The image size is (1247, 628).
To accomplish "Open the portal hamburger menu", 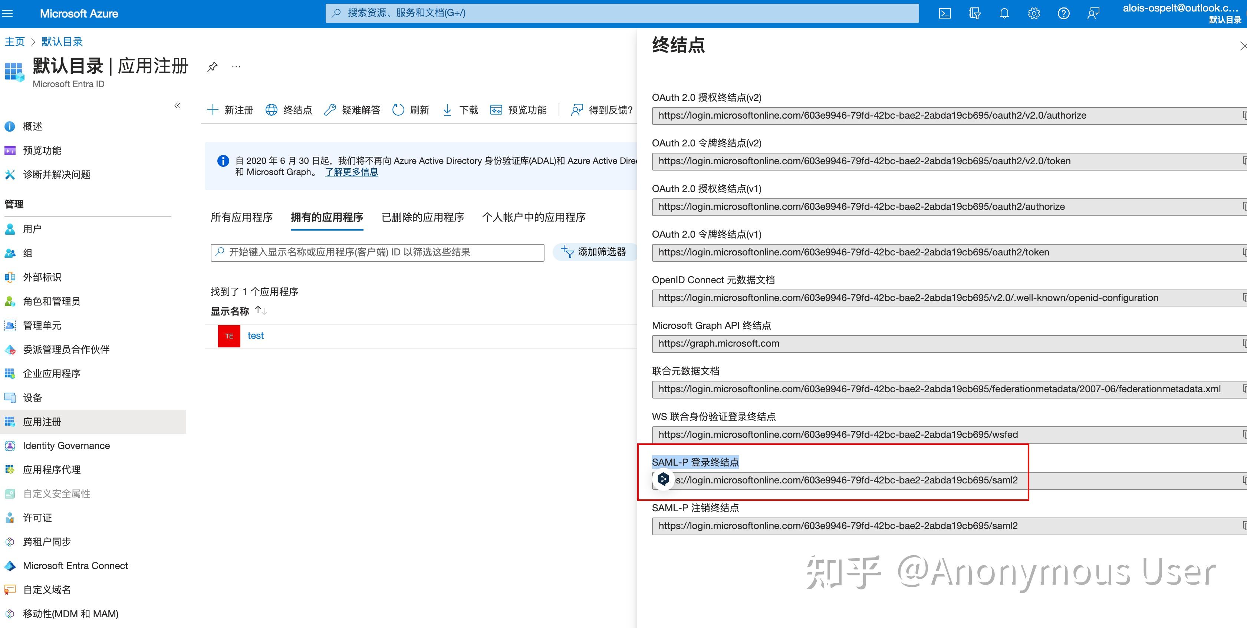I will coord(7,13).
